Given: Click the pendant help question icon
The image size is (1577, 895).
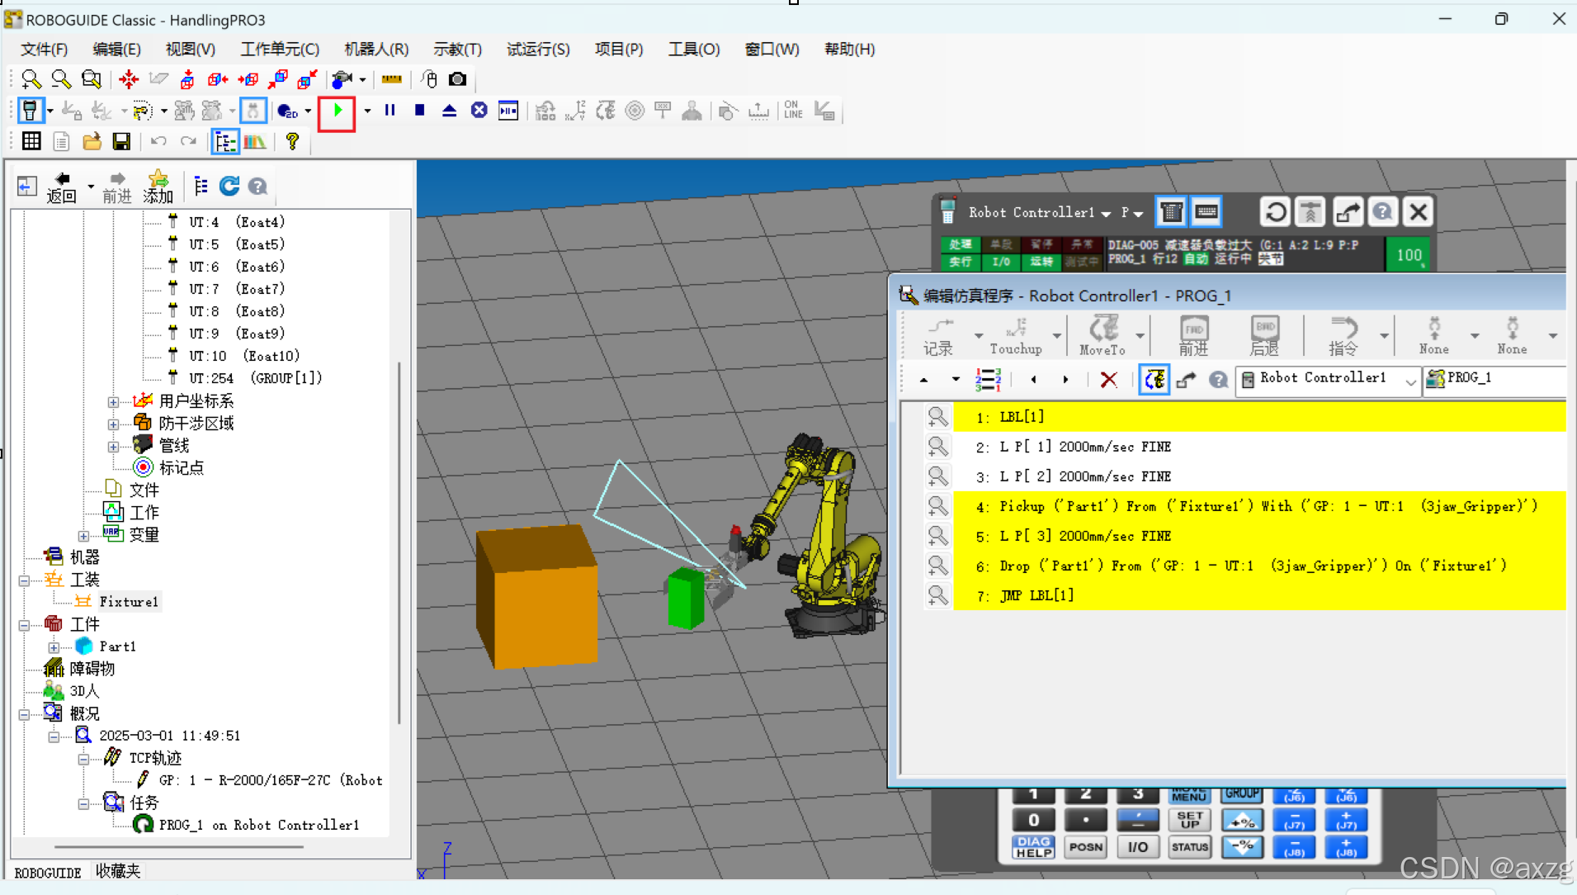Looking at the screenshot, I should pyautogui.click(x=1382, y=212).
